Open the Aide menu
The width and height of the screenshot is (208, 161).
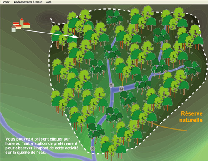(x=49, y=2)
